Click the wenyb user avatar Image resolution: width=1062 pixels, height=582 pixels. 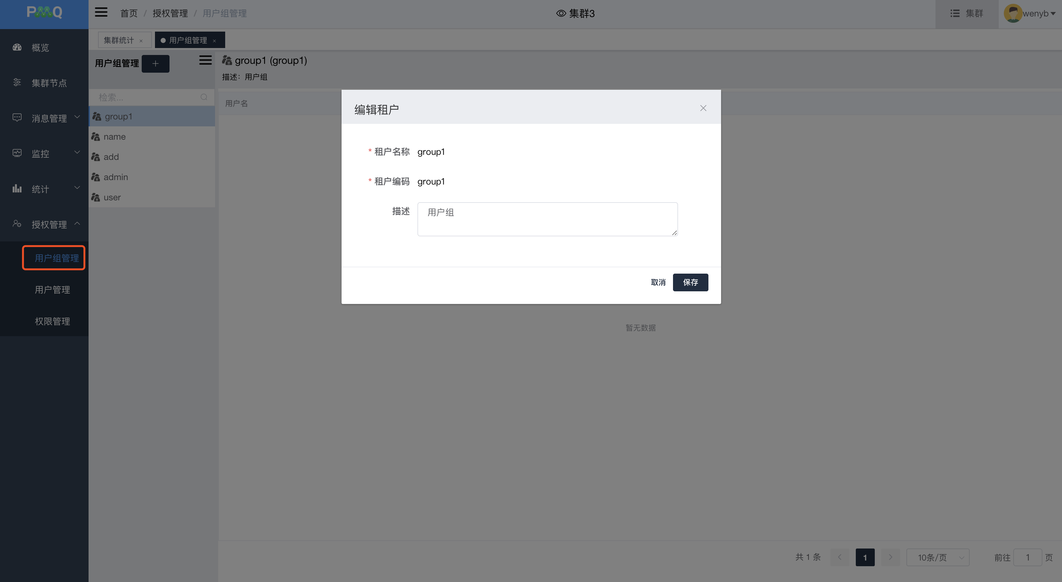(1013, 13)
